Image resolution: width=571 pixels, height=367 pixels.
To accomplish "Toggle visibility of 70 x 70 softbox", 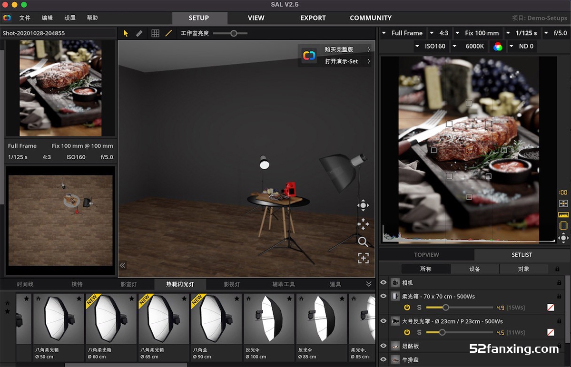I will (x=384, y=296).
